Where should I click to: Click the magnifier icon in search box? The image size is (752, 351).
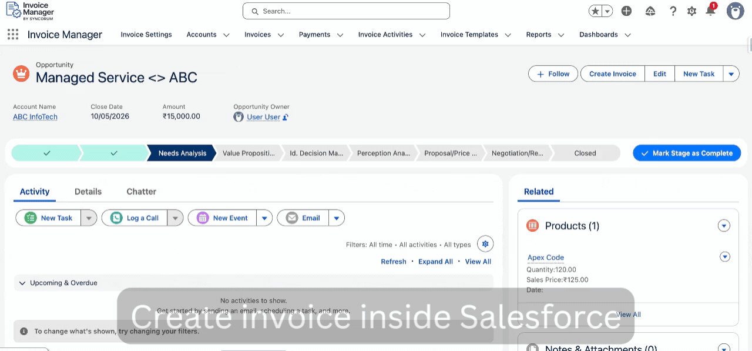pyautogui.click(x=255, y=11)
